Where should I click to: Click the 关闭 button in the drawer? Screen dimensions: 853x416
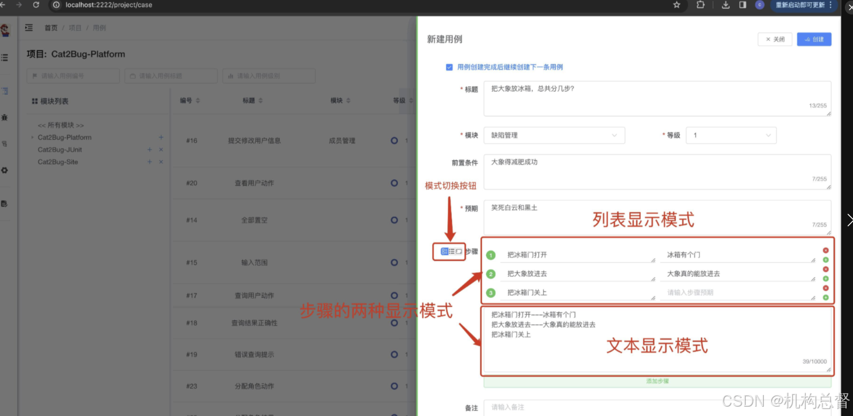(x=775, y=39)
